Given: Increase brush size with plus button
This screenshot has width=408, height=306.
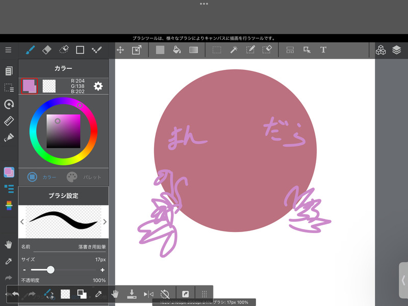Looking at the screenshot, I should [103, 270].
